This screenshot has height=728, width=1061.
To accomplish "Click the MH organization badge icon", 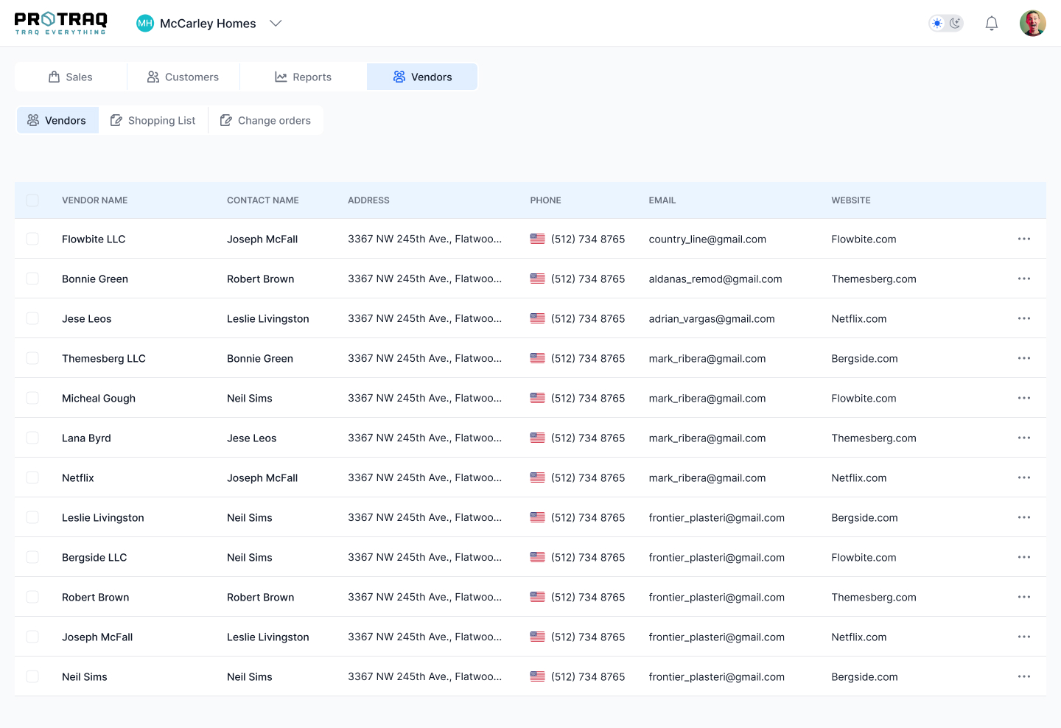I will click(x=145, y=24).
